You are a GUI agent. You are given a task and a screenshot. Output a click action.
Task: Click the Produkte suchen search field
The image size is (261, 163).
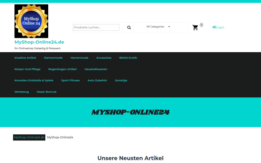pos(96,27)
